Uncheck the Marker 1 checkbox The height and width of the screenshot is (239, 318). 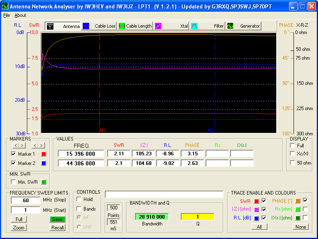pyautogui.click(x=14, y=154)
